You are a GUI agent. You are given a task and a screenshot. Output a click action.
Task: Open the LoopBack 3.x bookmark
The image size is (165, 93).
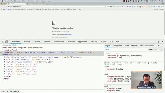(x=70, y=9)
